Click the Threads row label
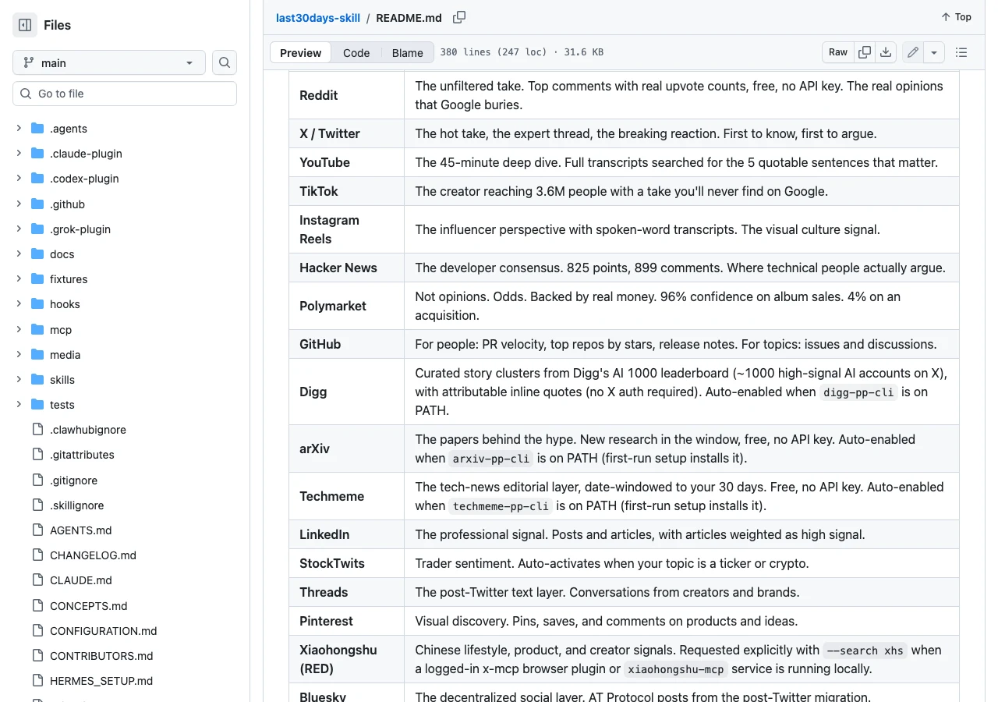This screenshot has height=702, width=998. coord(324,592)
